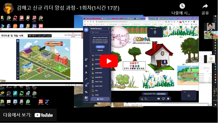Click the treasure hunt 보물찾기 sign
Screen dimensions: 218x123
(134, 66)
